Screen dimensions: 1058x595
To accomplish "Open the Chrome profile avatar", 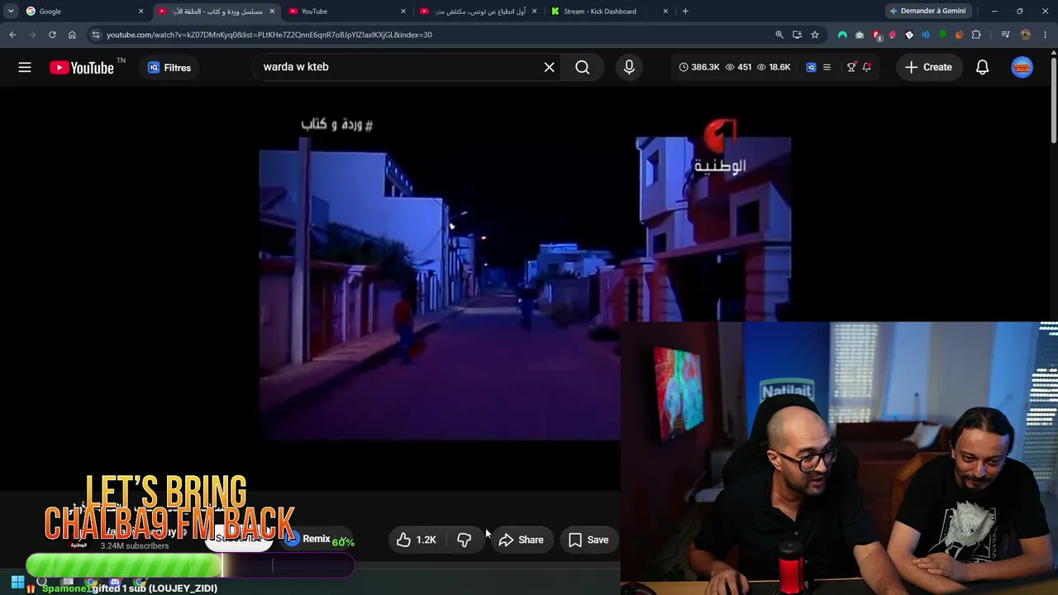I will pyautogui.click(x=1026, y=35).
